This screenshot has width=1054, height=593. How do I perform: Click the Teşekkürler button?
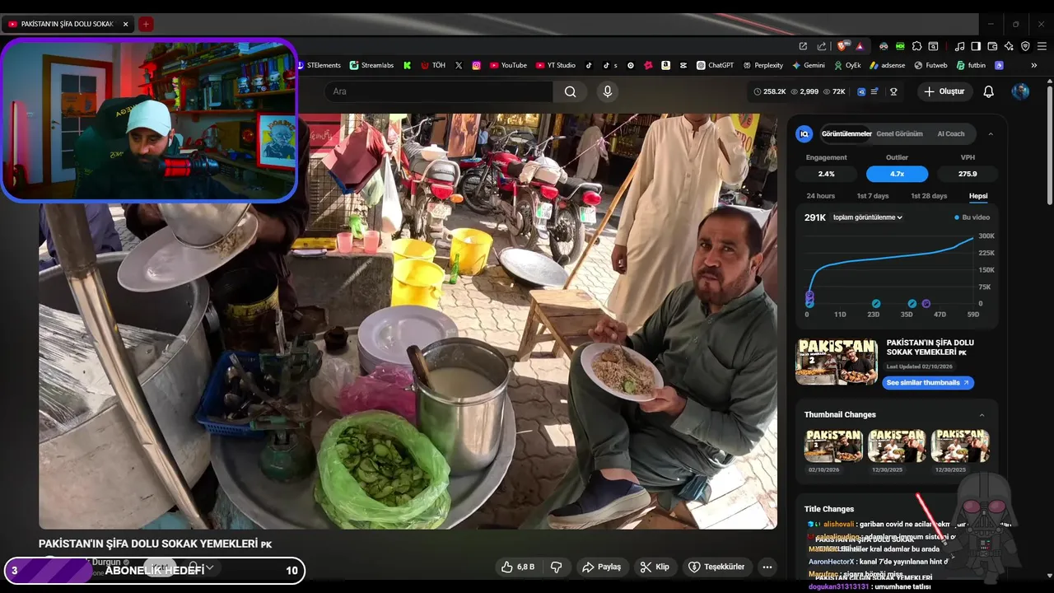(716, 567)
